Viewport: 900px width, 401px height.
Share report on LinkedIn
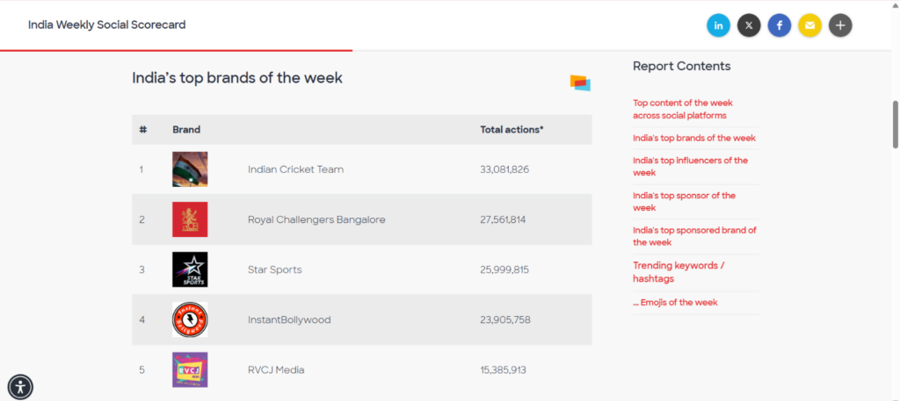click(x=718, y=25)
